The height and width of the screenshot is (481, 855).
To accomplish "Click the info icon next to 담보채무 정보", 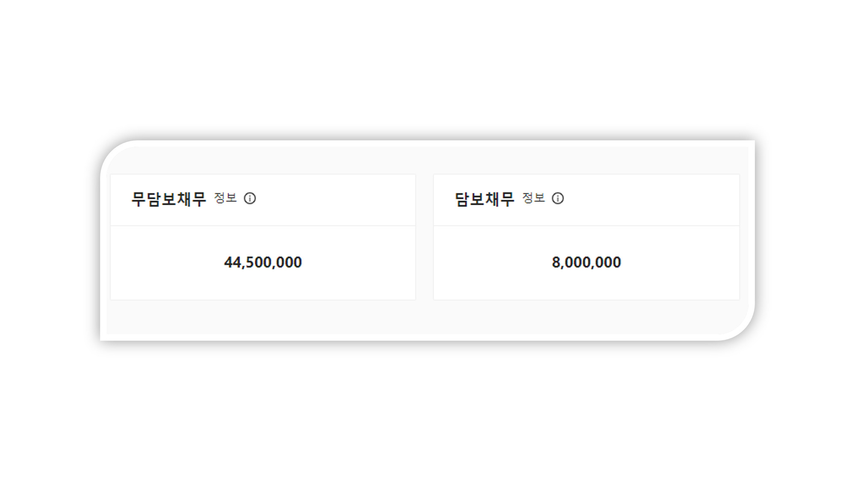I will pos(557,198).
